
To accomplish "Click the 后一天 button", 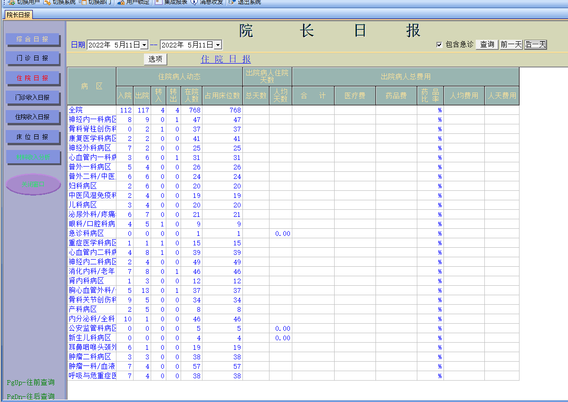I will [x=535, y=45].
